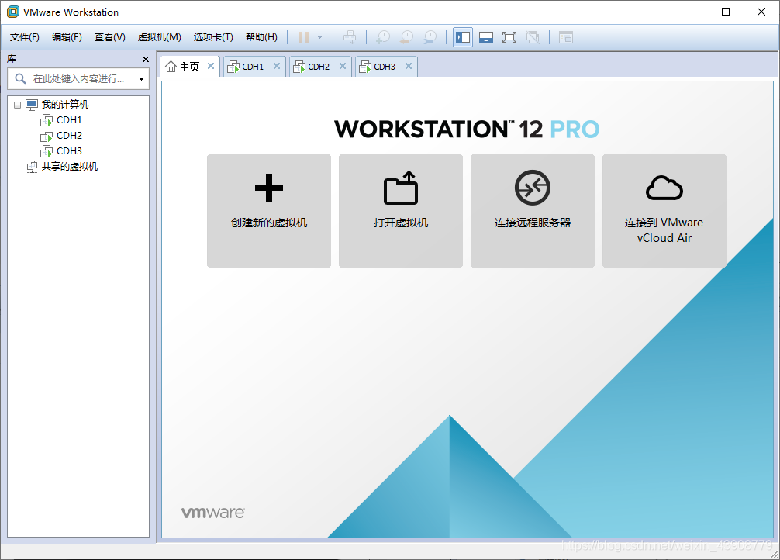Open the 虚拟机(M) menu
The image size is (780, 560).
[159, 37]
